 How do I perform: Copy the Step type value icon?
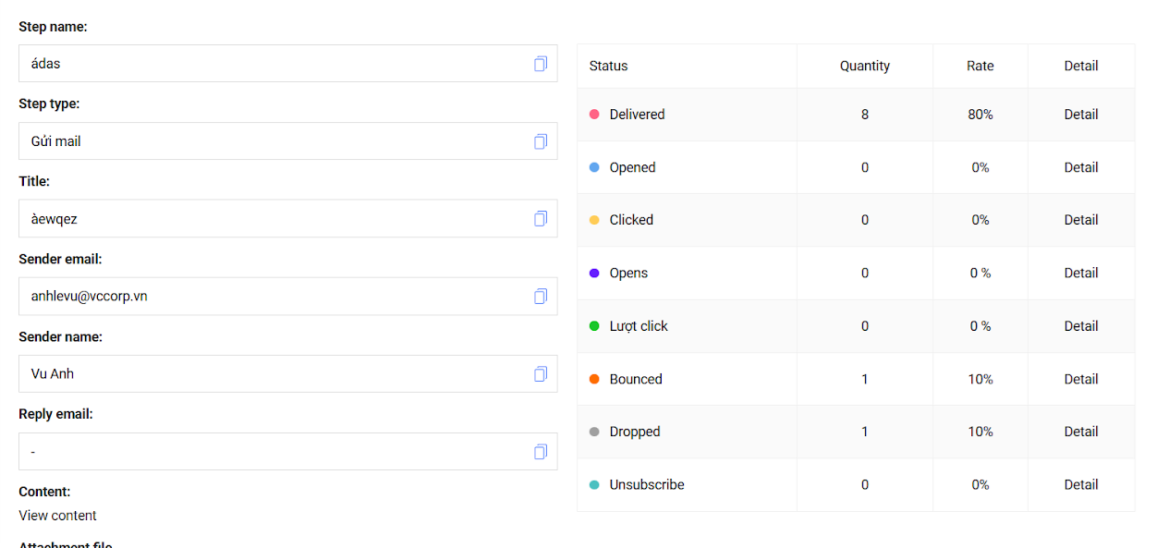[x=541, y=141]
